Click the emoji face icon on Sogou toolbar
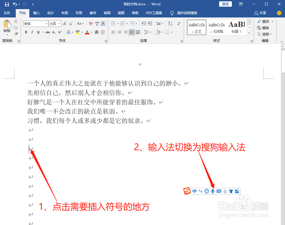 pyautogui.click(x=207, y=191)
